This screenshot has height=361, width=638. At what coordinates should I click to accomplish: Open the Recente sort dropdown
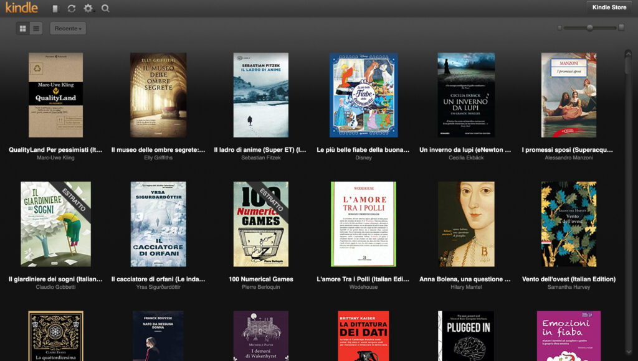click(x=68, y=29)
